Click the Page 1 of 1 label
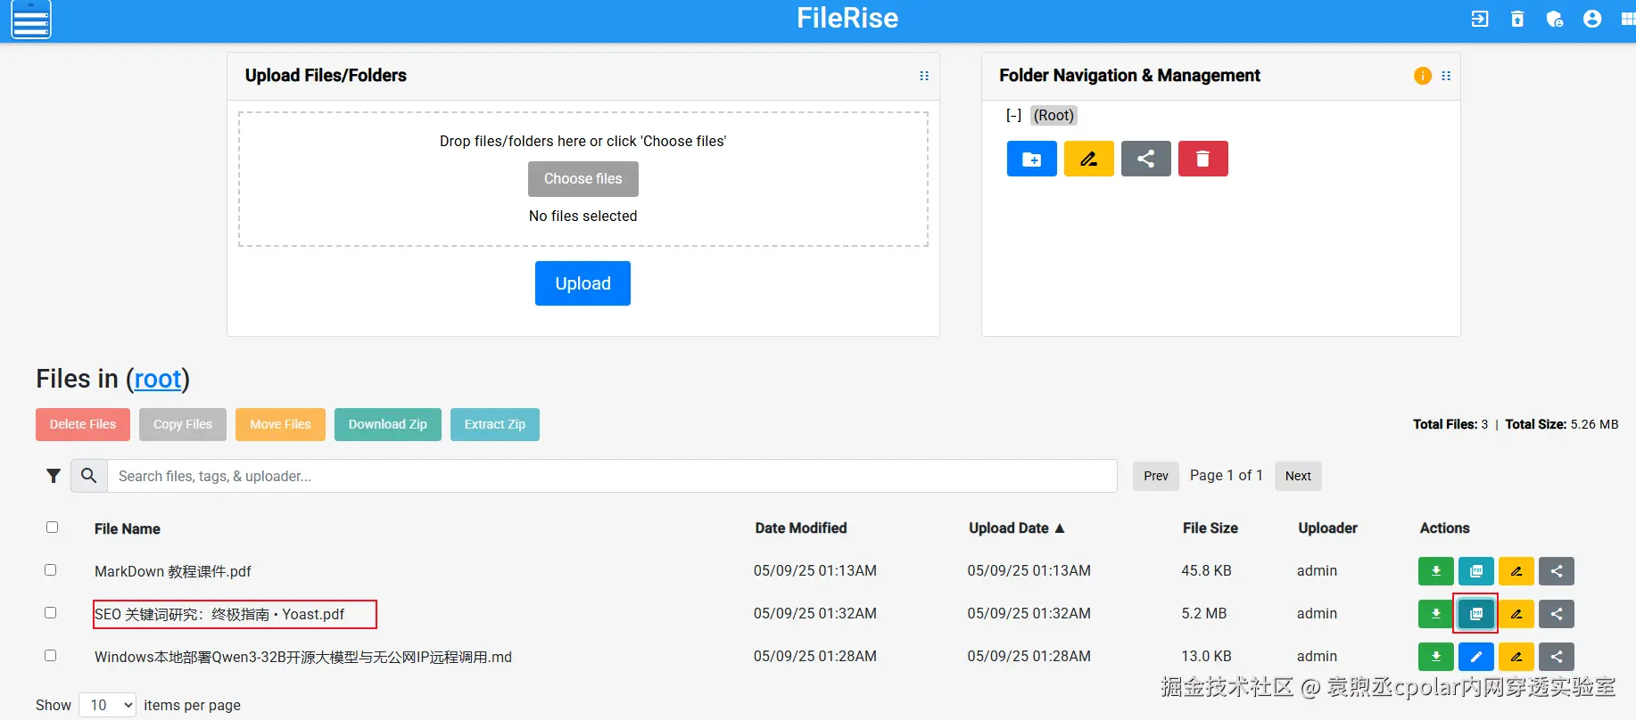The image size is (1636, 720). pos(1227,475)
